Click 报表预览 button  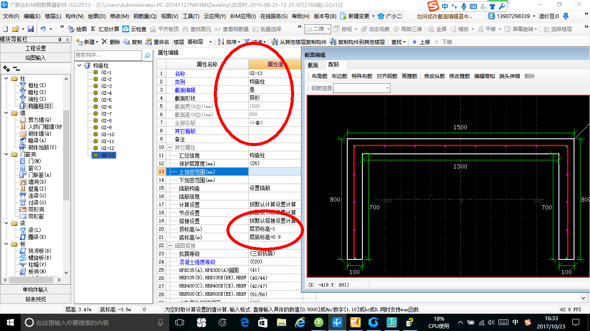(x=35, y=299)
